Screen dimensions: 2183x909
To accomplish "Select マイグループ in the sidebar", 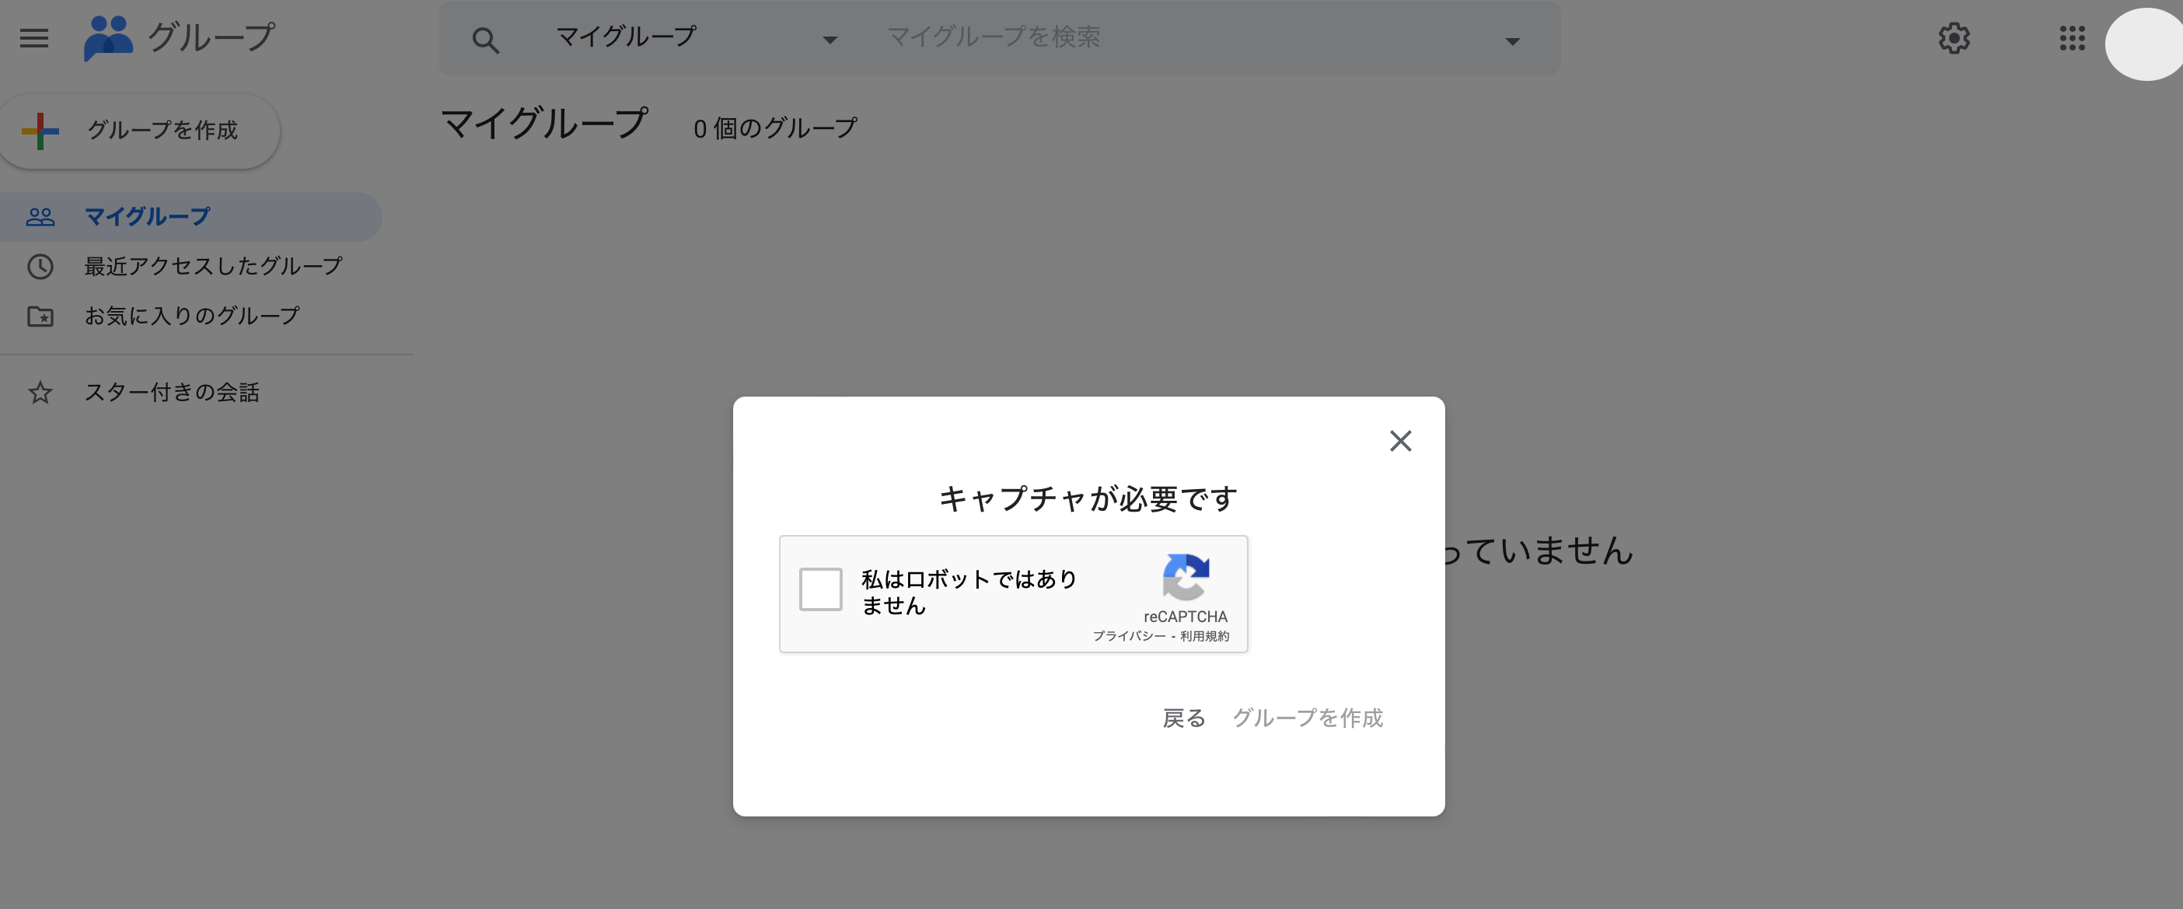I will pos(190,217).
